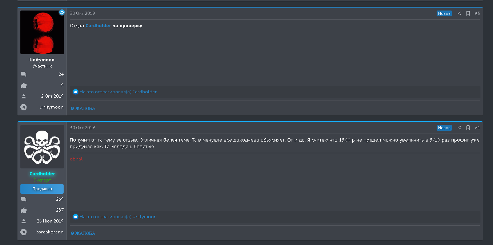
Task: Open permalink #3 post number
Action: click(x=477, y=13)
